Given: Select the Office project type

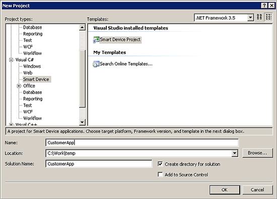Looking at the screenshot, I should point(29,86).
